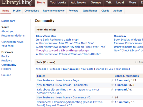Image resolution: width=143 pixels, height=107 pixels.
Task: Open the Local tab
Action: click(x=120, y=3)
